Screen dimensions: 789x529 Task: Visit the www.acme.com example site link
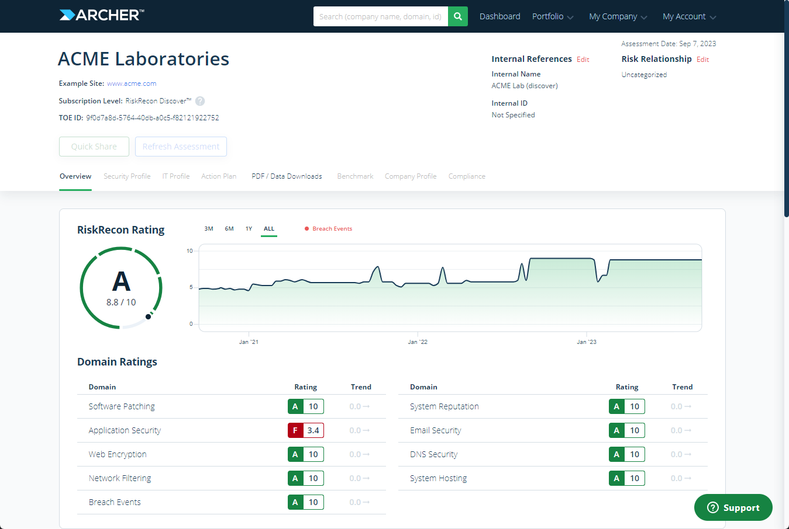click(x=132, y=83)
